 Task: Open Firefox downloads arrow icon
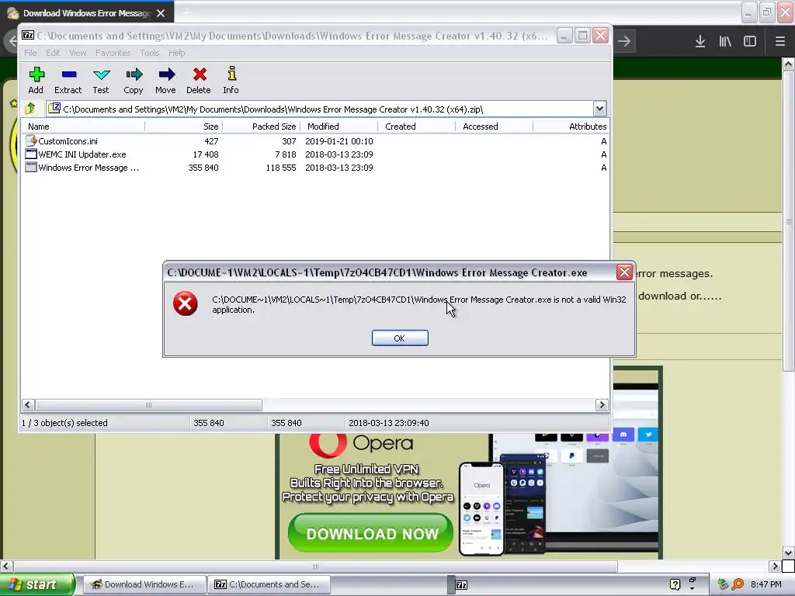coord(700,42)
